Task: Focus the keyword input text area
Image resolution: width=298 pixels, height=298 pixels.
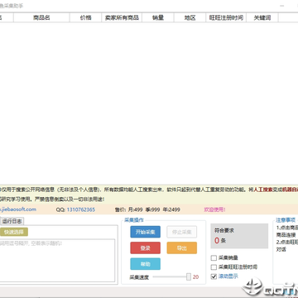Action: point(57,260)
